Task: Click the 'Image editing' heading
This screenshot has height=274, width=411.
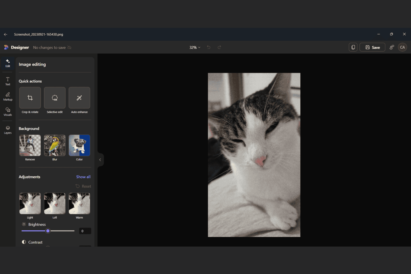Action: [32, 64]
